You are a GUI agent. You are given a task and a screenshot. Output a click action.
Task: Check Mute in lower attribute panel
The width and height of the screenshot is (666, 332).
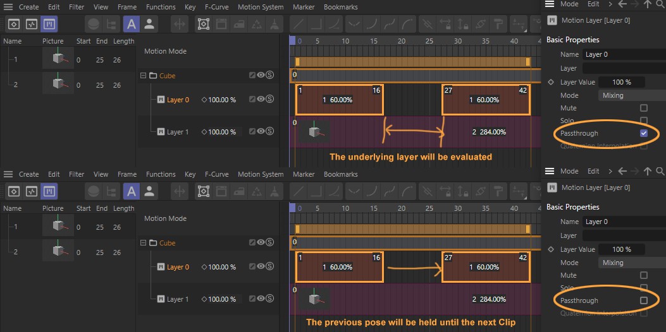click(x=644, y=275)
